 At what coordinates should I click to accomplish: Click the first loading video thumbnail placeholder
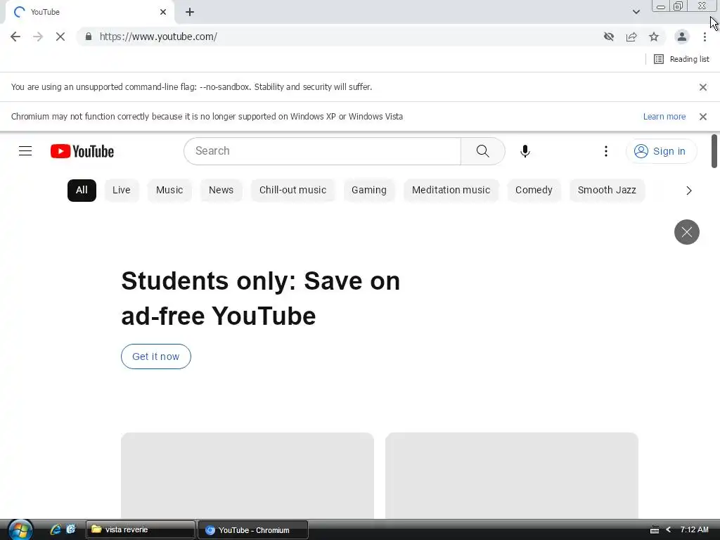tap(247, 475)
